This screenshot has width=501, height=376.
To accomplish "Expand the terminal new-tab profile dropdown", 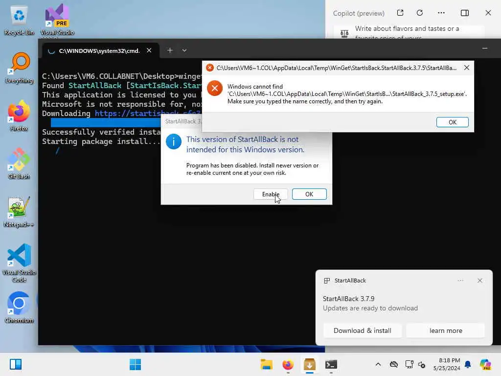I will 184,50.
